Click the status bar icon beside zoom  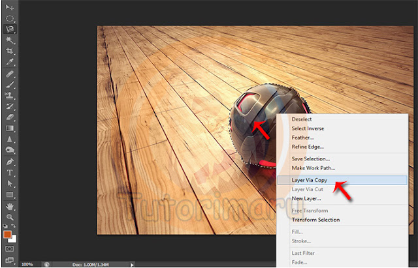46,265
